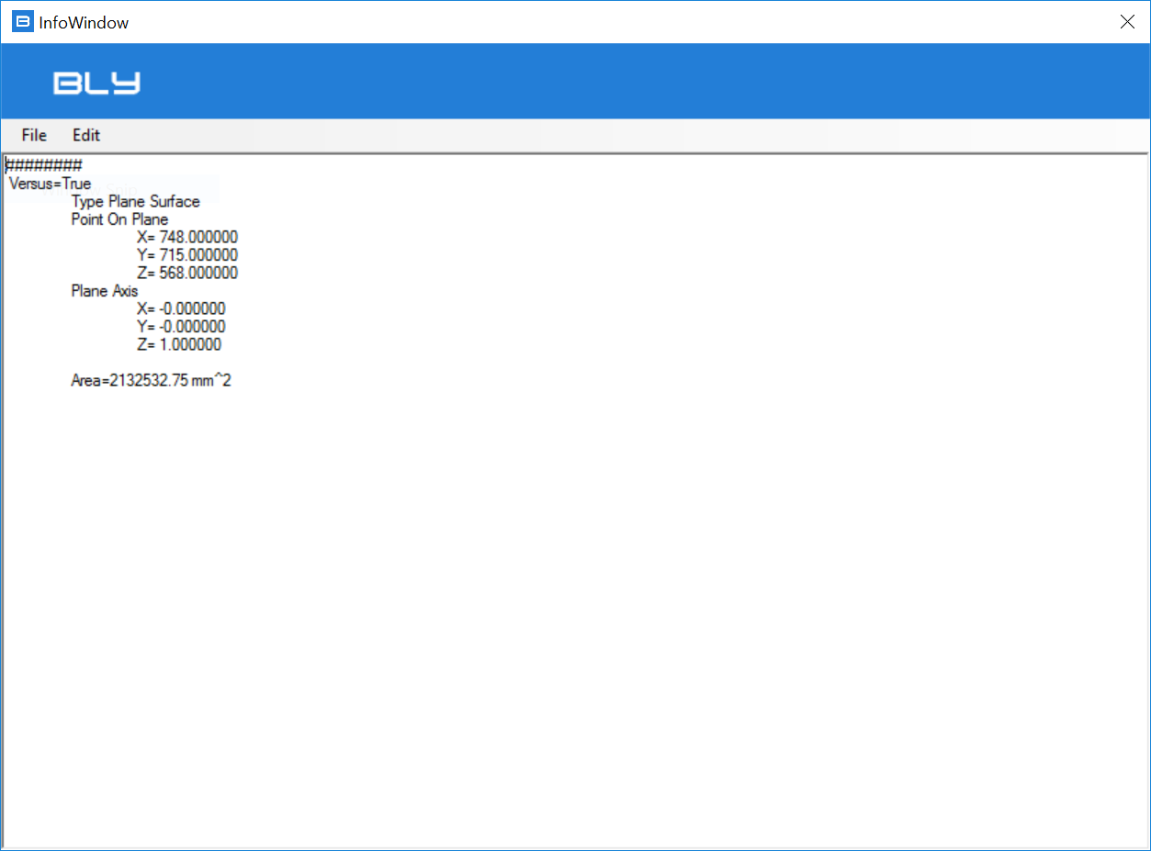Select the text 'Versus=True'

pos(50,184)
